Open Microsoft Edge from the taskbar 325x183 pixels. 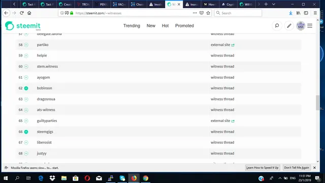pos(41,178)
